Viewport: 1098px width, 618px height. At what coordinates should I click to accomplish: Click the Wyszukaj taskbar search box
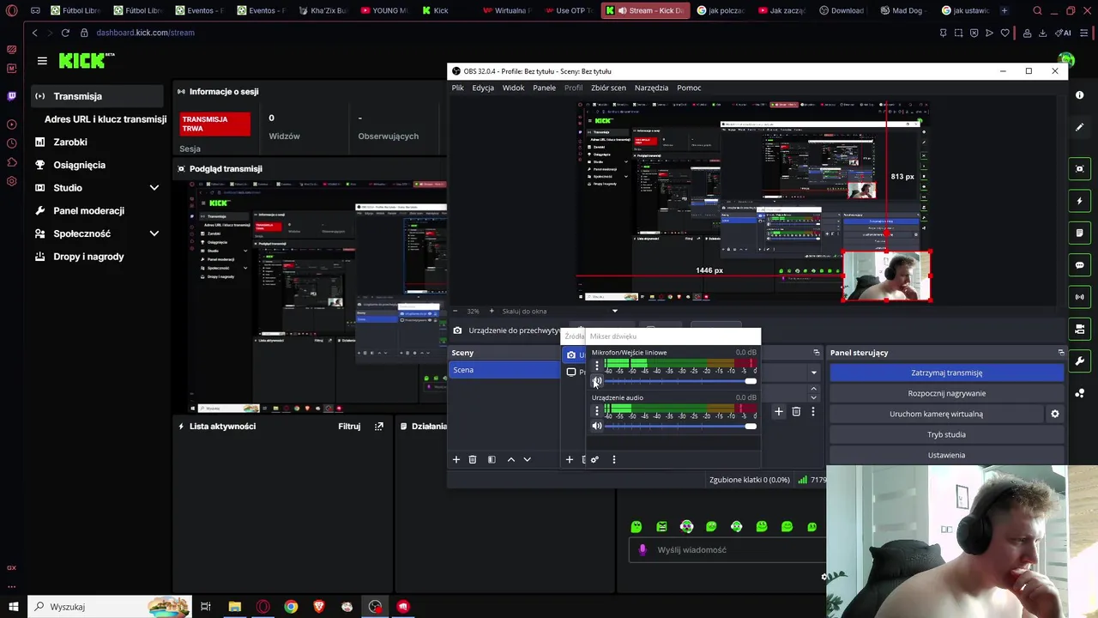pyautogui.click(x=112, y=607)
